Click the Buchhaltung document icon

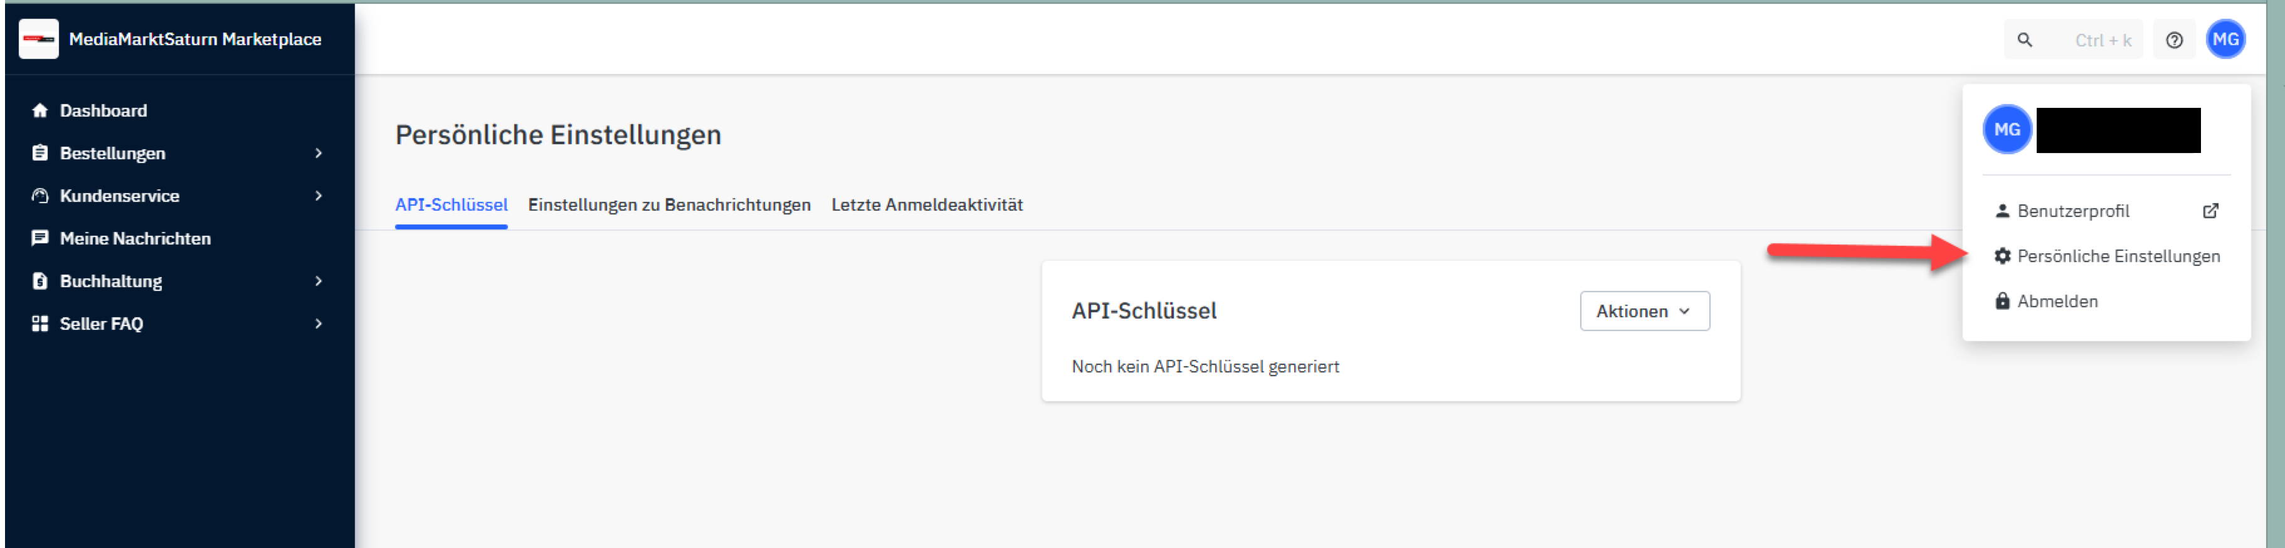tap(40, 281)
